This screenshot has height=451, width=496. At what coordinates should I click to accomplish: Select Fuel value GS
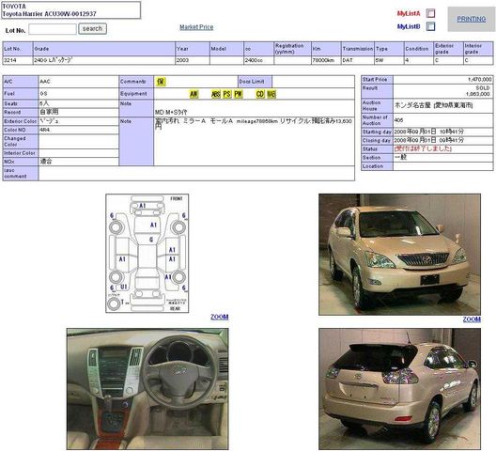pos(43,94)
